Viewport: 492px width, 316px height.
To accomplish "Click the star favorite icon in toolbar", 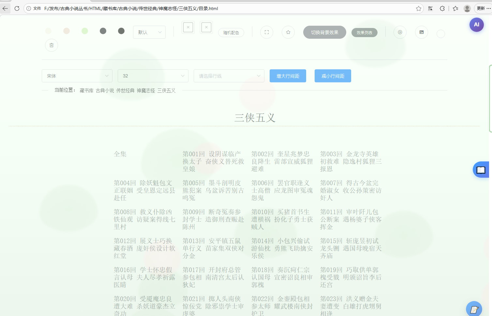I will pos(288,32).
